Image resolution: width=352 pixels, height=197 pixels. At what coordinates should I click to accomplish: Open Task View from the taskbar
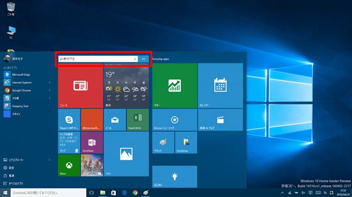coord(92,193)
